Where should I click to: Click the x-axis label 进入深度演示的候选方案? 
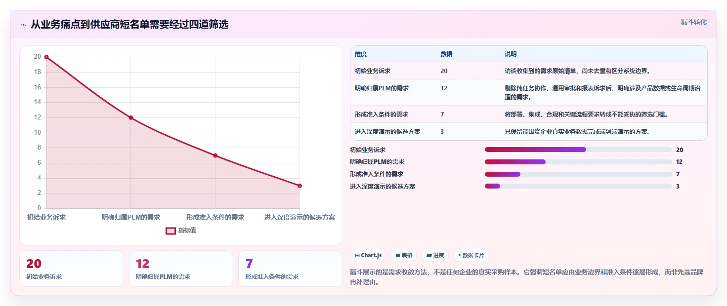pyautogui.click(x=299, y=217)
